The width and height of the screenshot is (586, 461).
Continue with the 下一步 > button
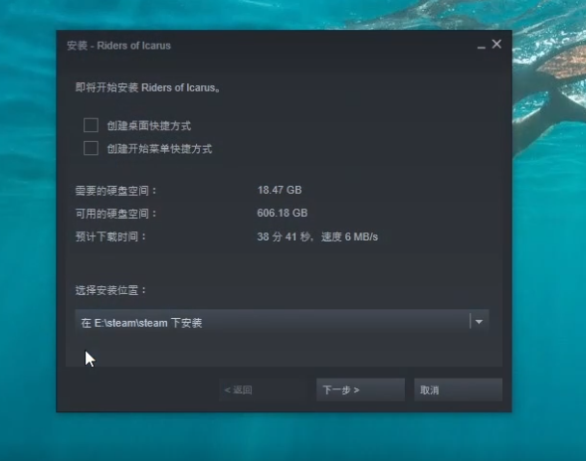point(360,390)
